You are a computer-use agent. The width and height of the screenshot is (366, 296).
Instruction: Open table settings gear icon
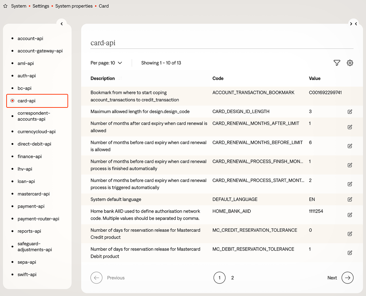coord(350,63)
